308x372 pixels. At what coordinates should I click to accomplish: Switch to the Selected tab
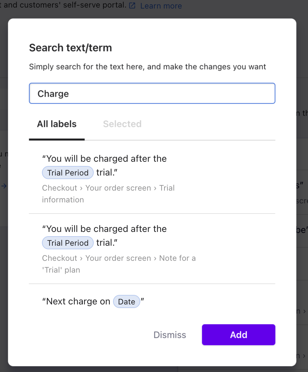tap(122, 124)
